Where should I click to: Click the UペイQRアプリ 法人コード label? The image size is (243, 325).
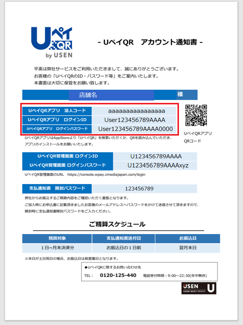[57, 111]
